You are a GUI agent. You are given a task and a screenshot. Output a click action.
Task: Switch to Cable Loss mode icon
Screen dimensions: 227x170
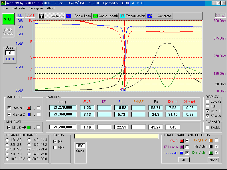coord(68,16)
